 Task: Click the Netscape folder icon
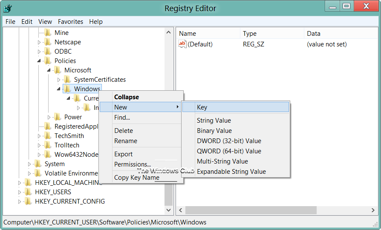tap(48, 42)
